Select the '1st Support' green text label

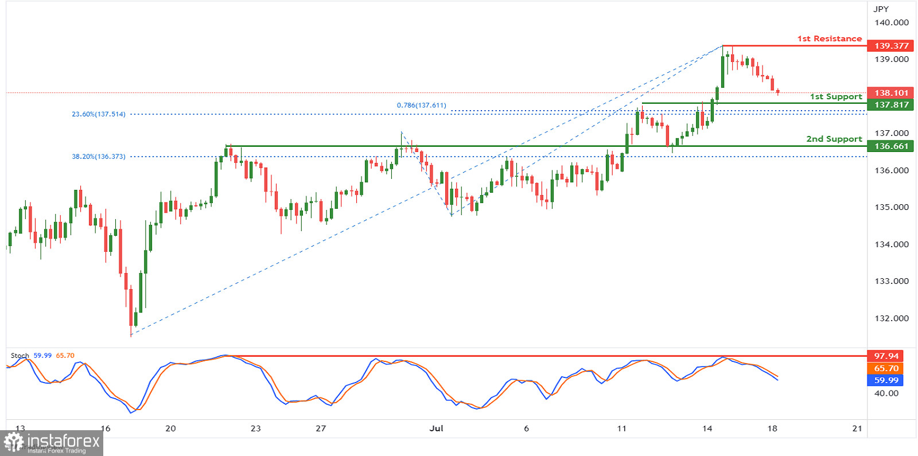coord(836,97)
